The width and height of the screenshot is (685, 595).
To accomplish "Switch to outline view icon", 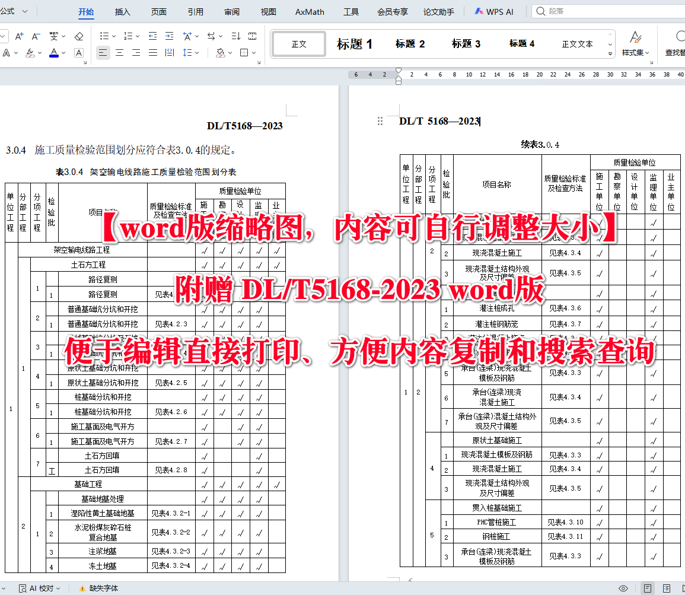I will [666, 588].
